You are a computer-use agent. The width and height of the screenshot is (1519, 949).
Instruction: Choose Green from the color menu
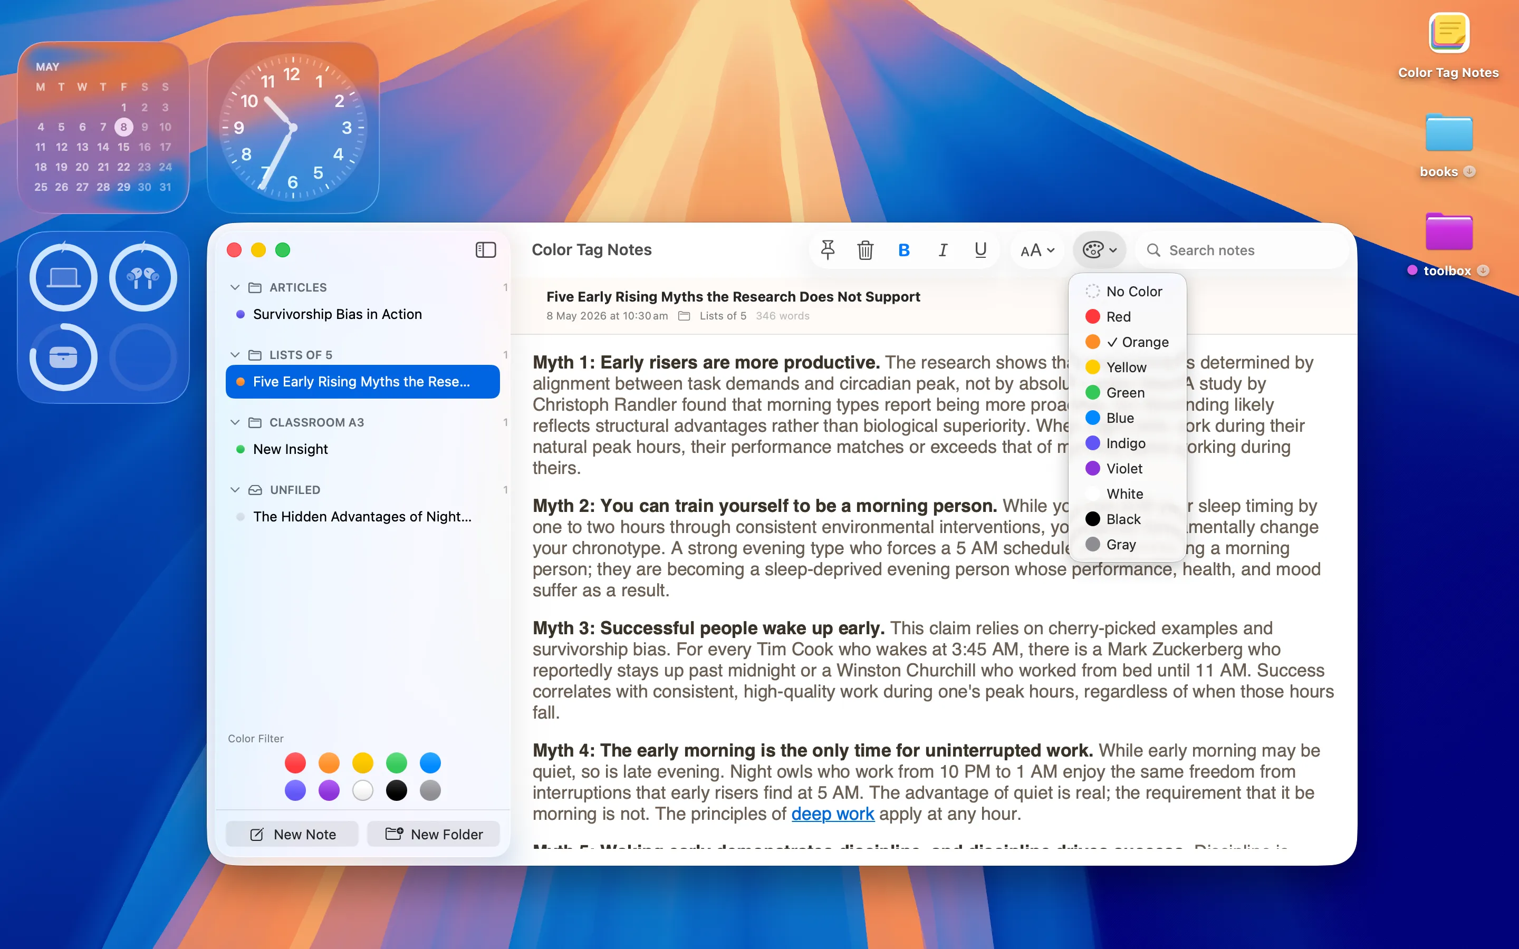(1127, 392)
